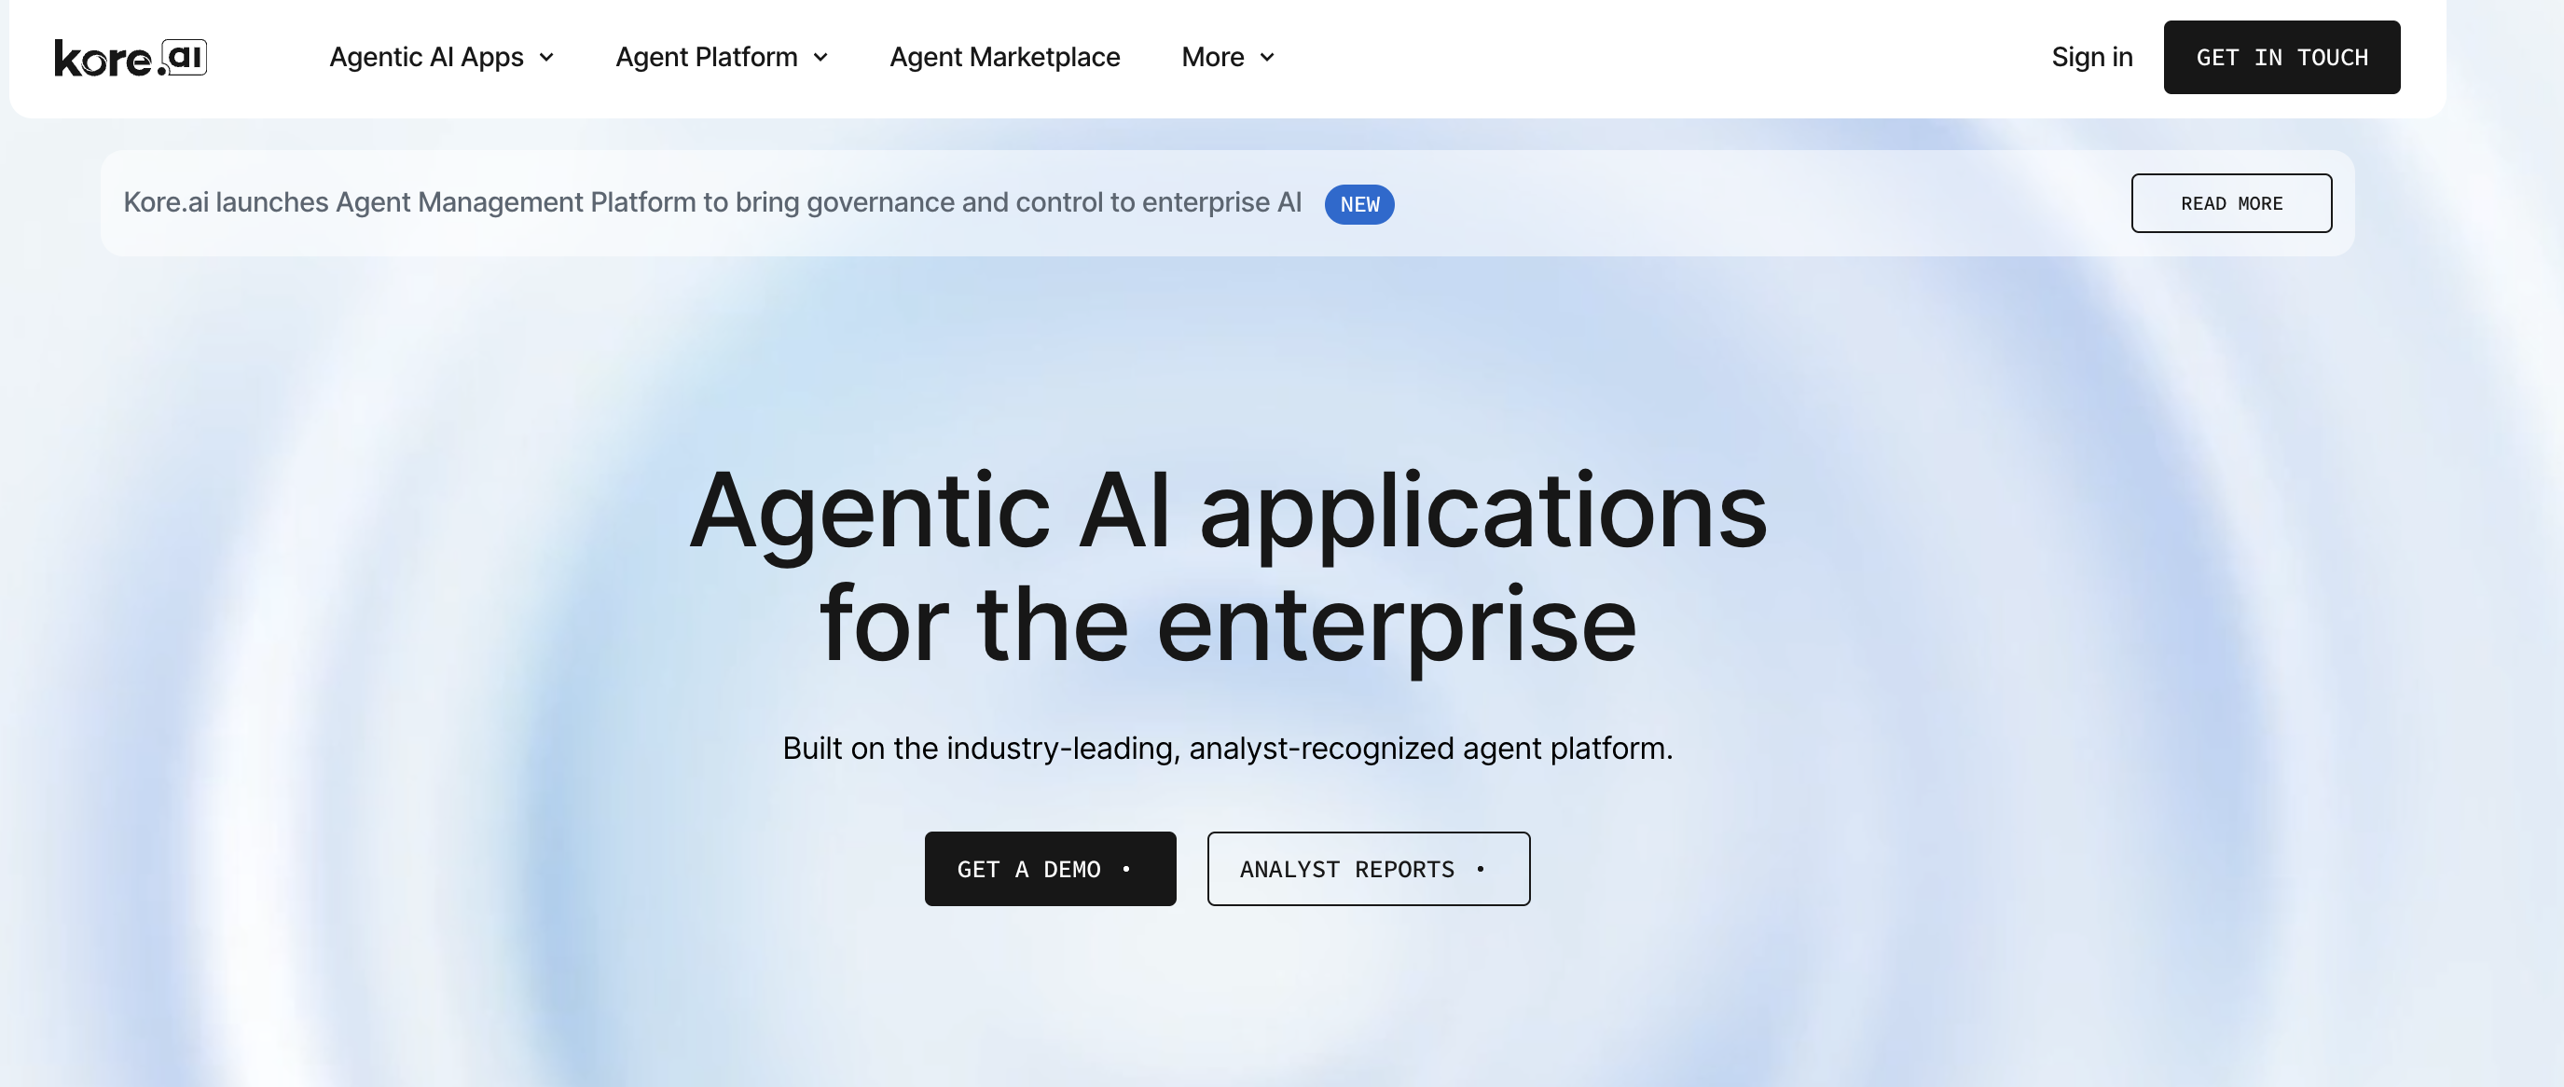Expand the chevron beside Agent Platform
This screenshot has height=1087, width=2564.
click(x=820, y=58)
